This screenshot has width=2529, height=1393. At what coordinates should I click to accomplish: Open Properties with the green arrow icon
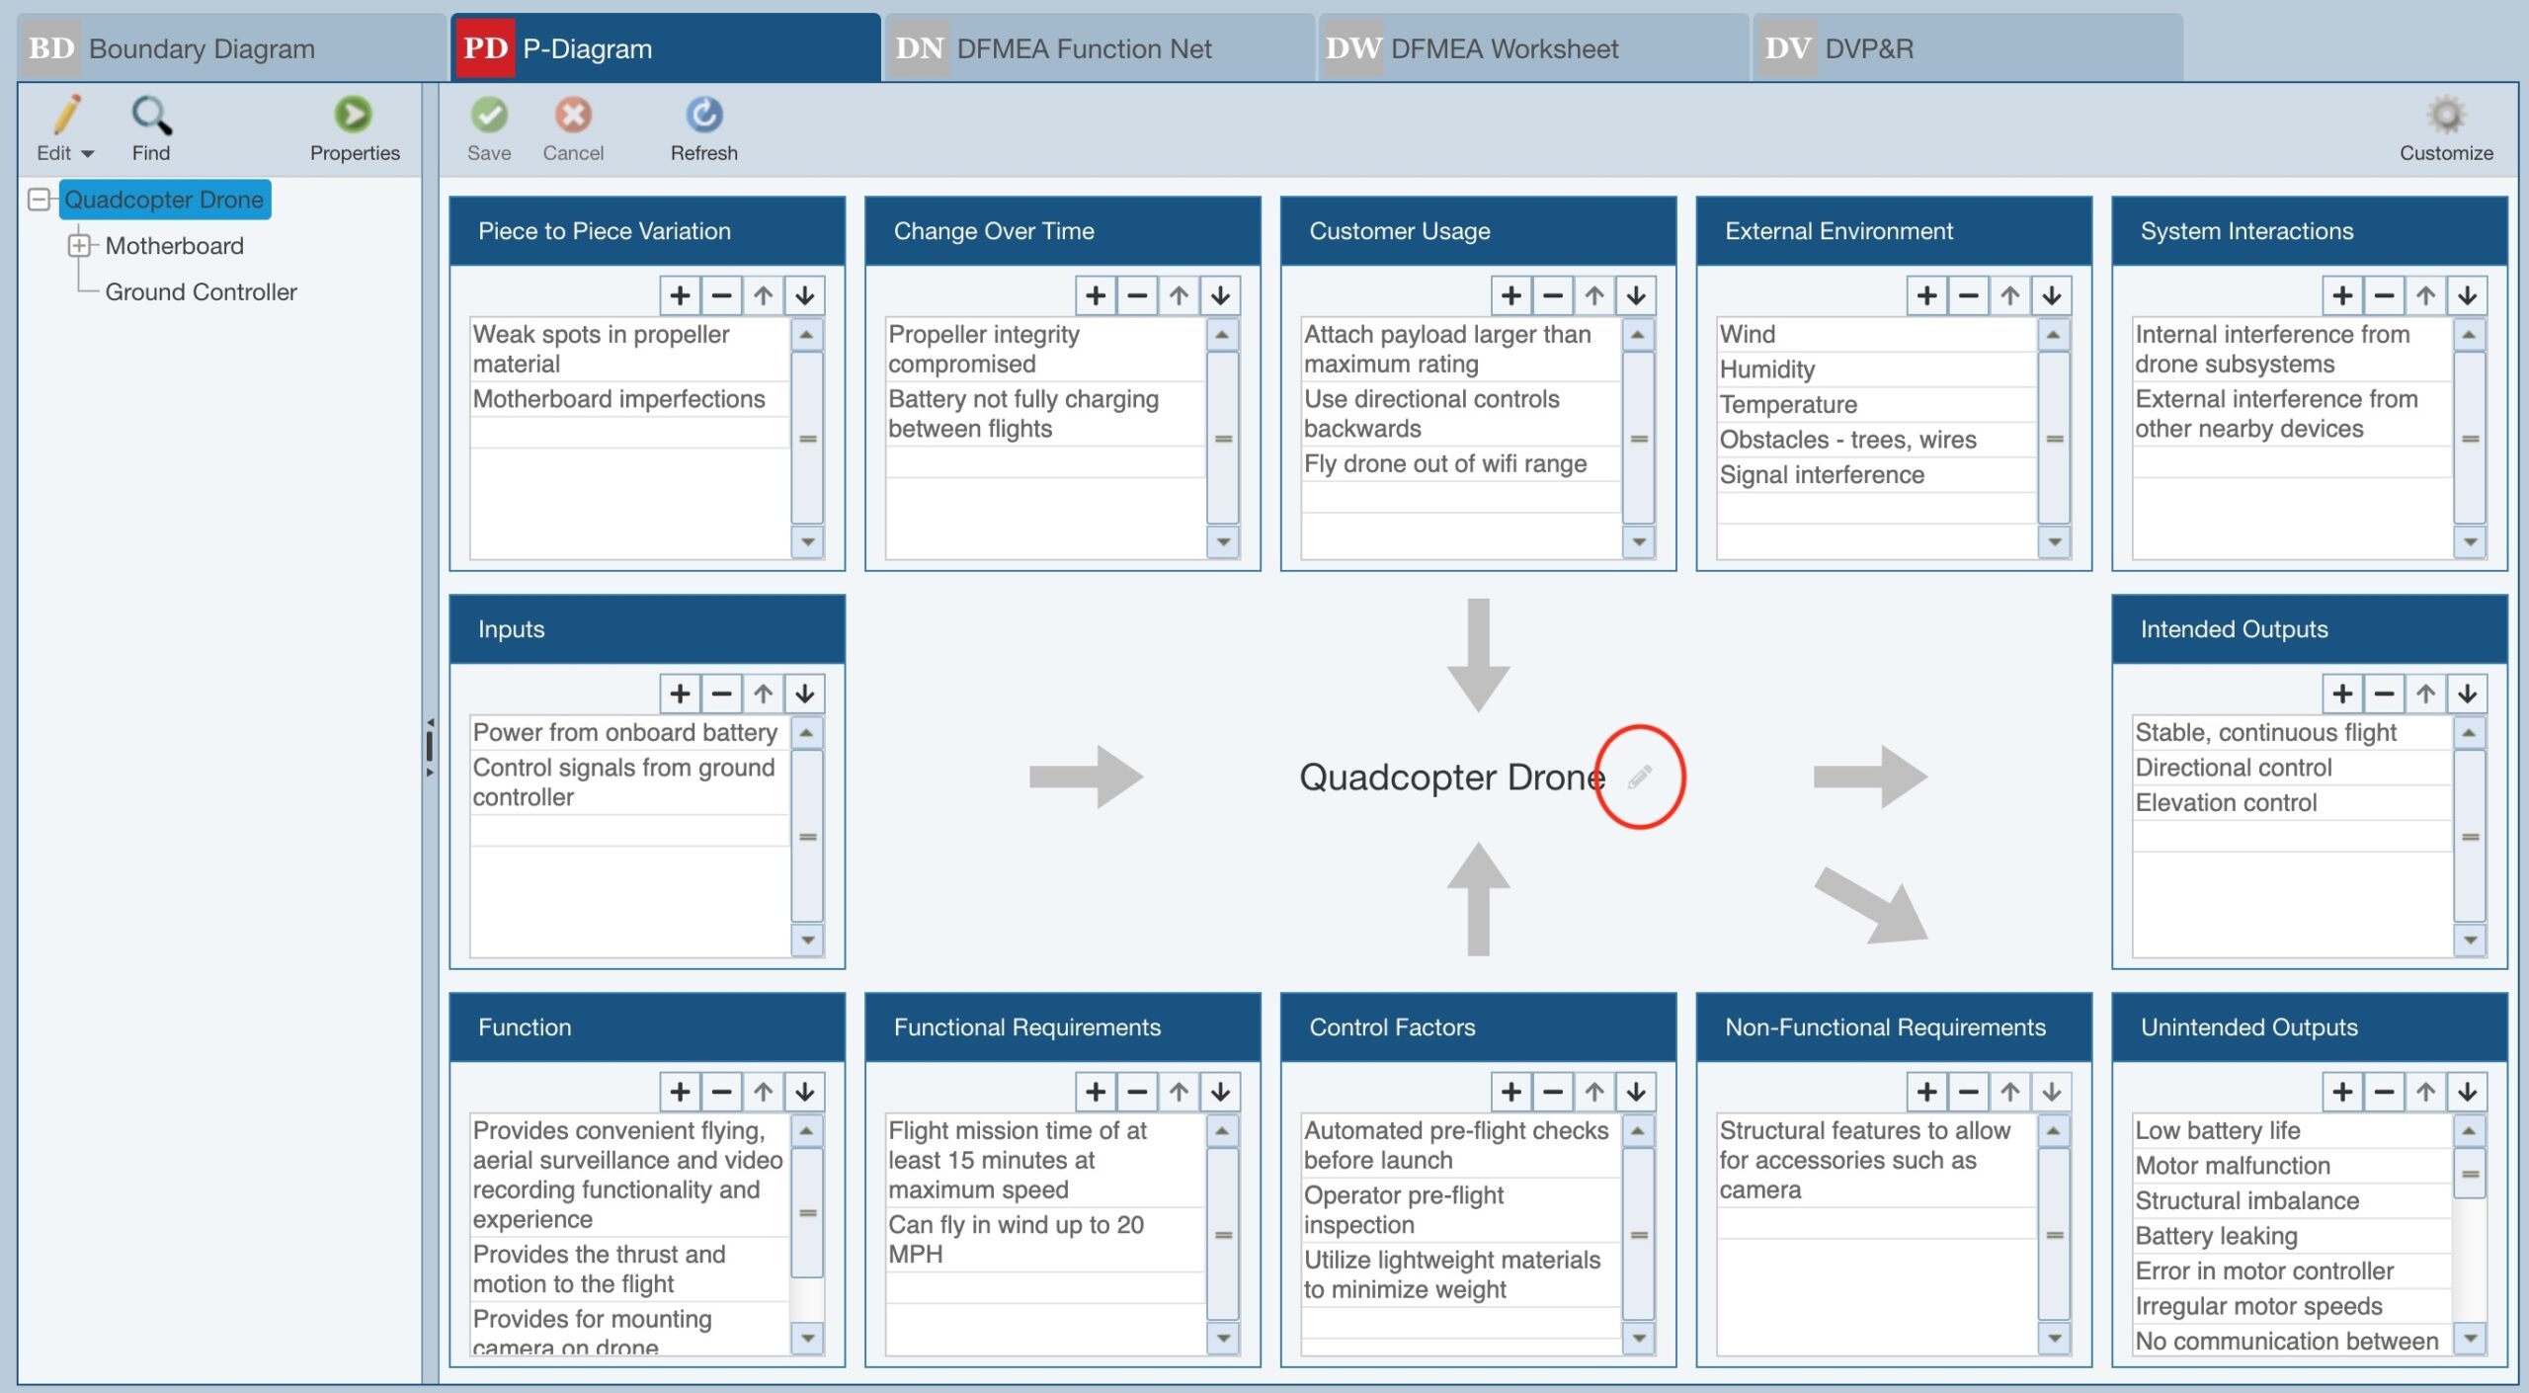coord(354,116)
